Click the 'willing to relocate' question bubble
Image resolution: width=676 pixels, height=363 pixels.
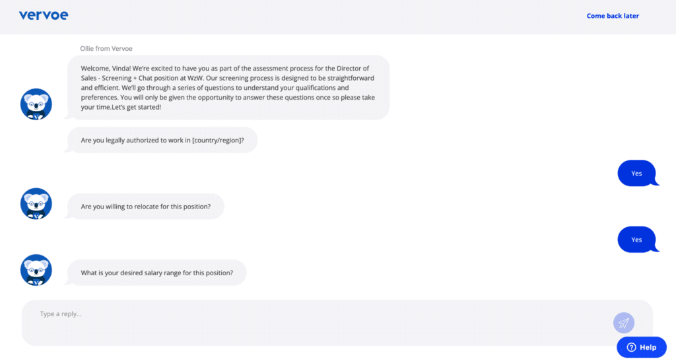[146, 207]
